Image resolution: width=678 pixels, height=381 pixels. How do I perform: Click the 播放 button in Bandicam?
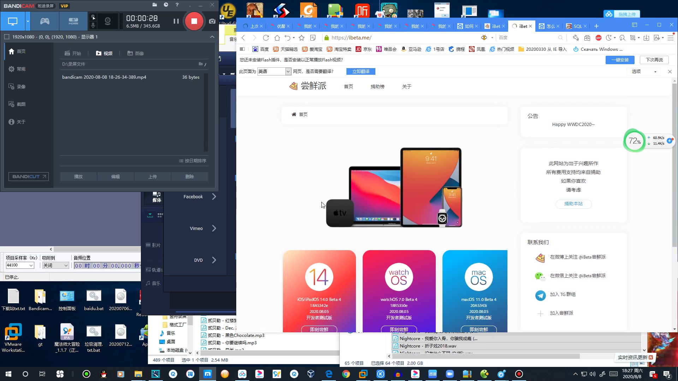tap(78, 176)
